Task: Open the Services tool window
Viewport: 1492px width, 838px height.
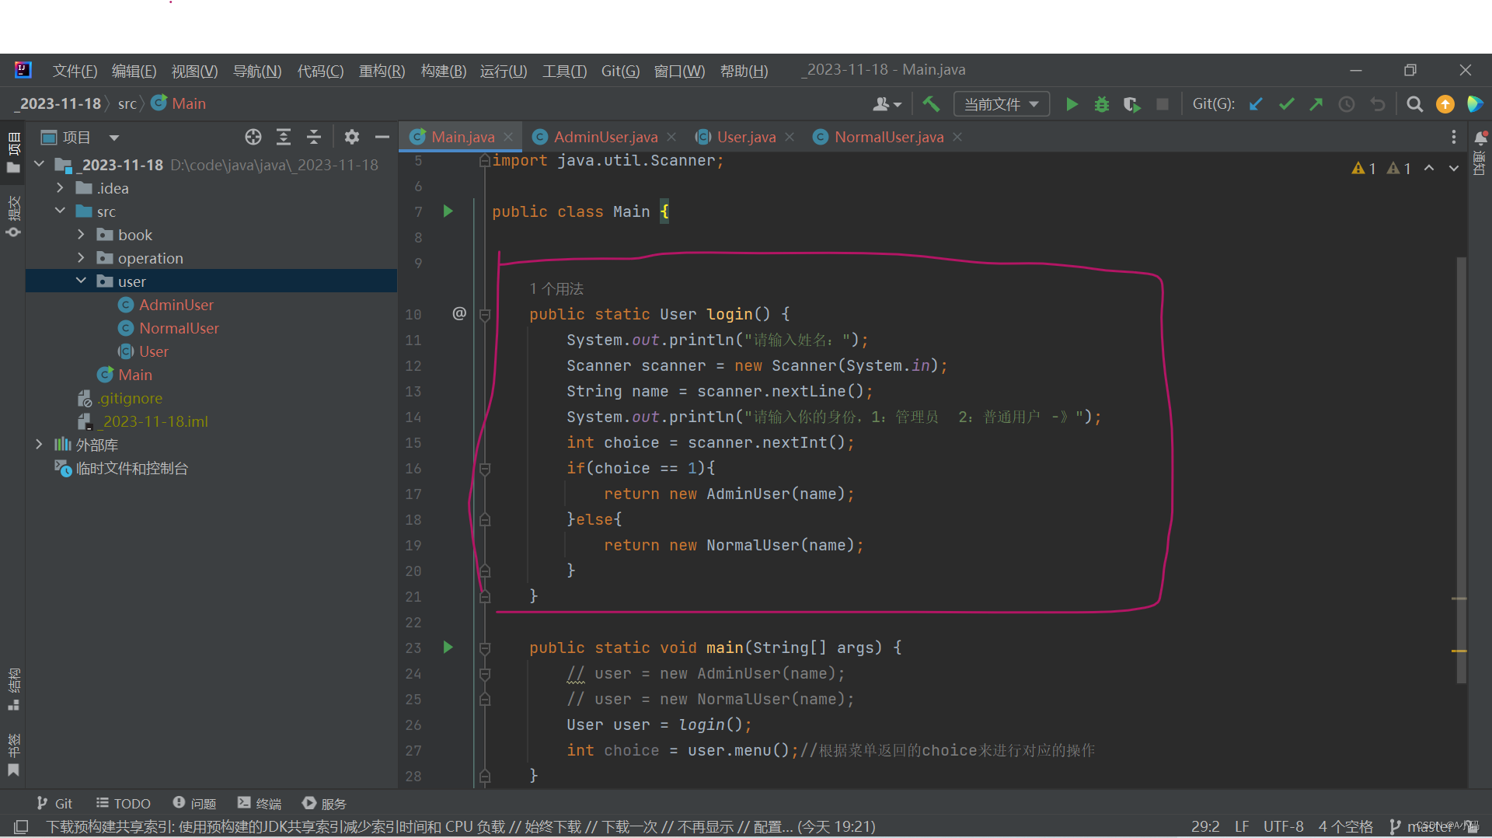Action: 324,803
